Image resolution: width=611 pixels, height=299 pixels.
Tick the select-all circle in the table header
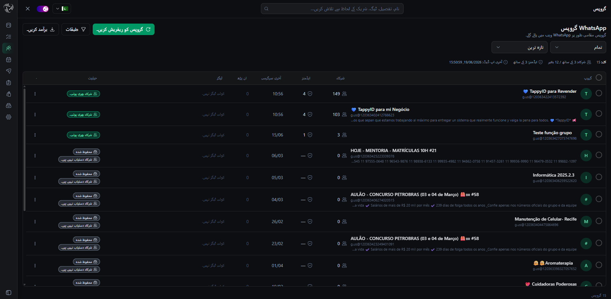[599, 77]
